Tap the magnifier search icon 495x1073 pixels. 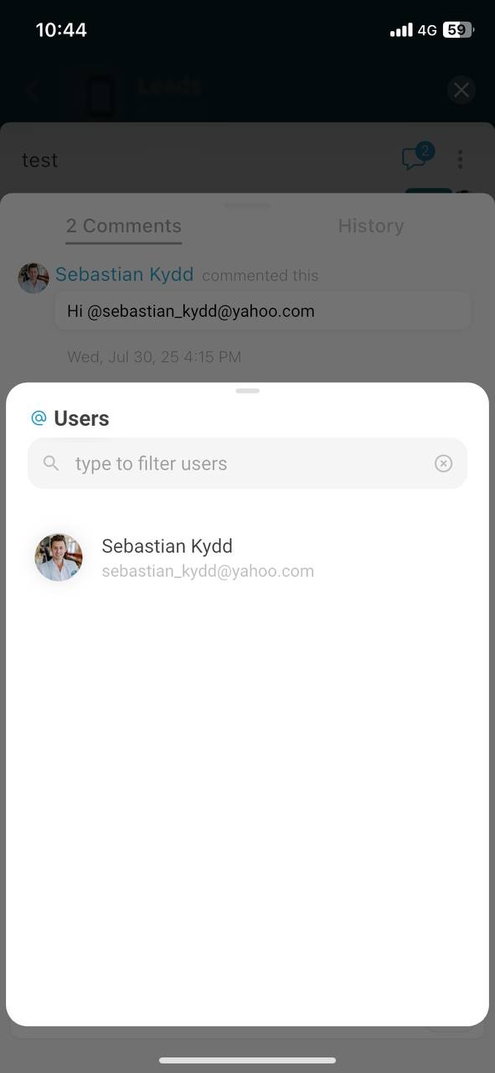point(51,463)
